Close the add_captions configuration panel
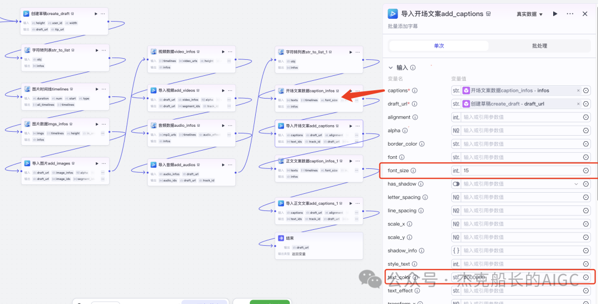 click(x=585, y=14)
